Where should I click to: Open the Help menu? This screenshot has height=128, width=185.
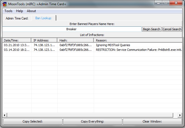pyautogui.click(x=19, y=11)
